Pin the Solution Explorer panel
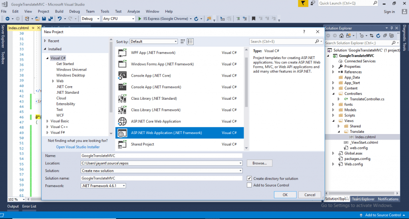 pos(391,28)
